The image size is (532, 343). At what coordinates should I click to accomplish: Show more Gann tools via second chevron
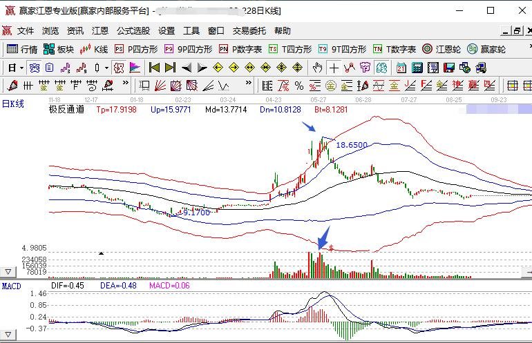pyautogui.click(x=249, y=82)
